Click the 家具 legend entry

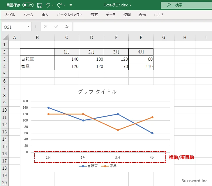(109, 166)
